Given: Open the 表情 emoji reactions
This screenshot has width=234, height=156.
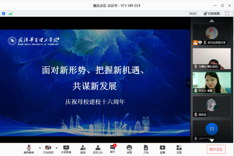Looking at the screenshot, I should 129,149.
